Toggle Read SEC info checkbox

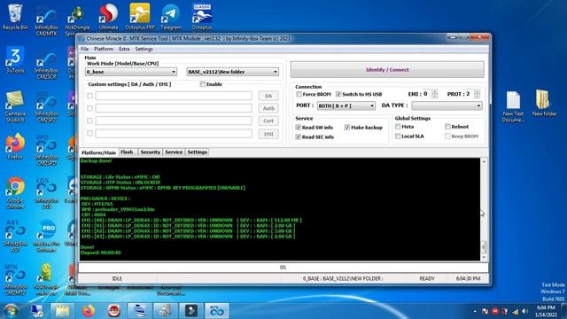pyautogui.click(x=299, y=137)
